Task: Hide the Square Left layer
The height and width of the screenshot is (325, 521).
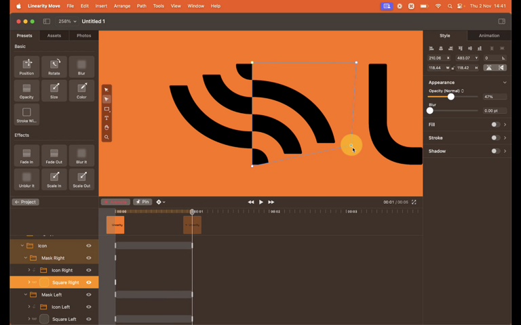Action: [89, 319]
